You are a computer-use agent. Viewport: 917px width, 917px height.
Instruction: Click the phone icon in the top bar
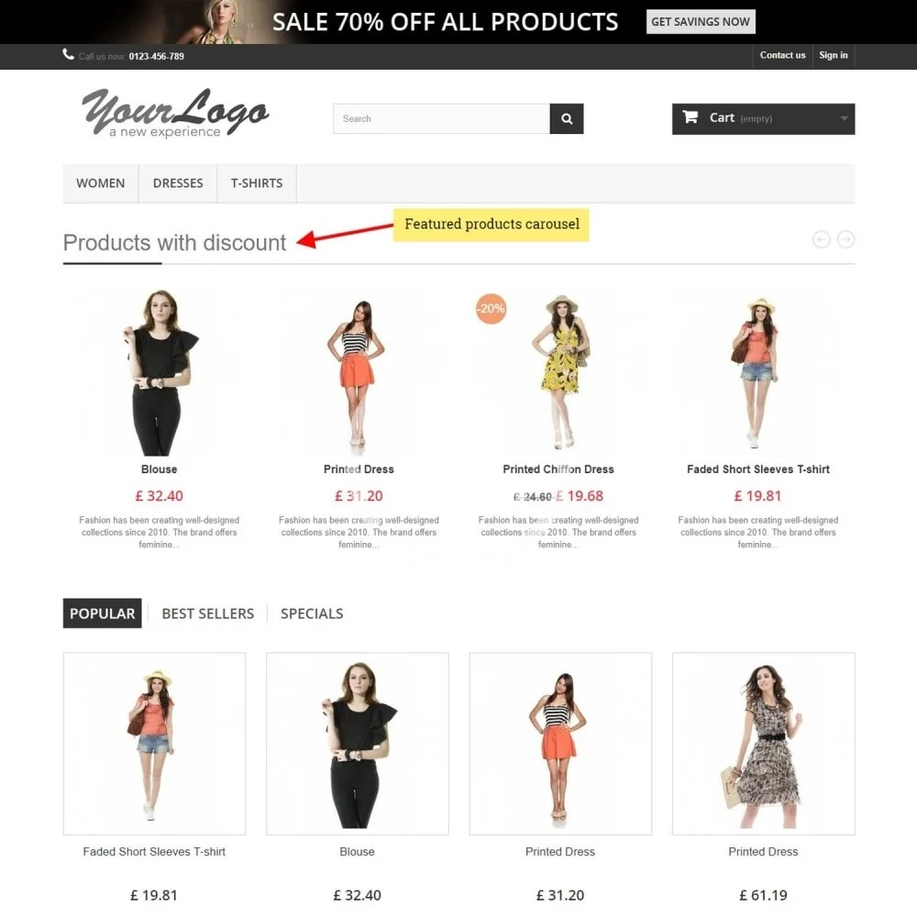[x=69, y=54]
